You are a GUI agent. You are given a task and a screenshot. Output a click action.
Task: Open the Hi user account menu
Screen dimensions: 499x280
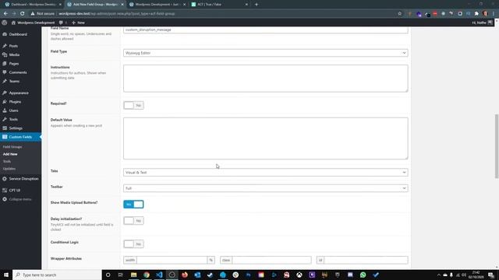482,23
